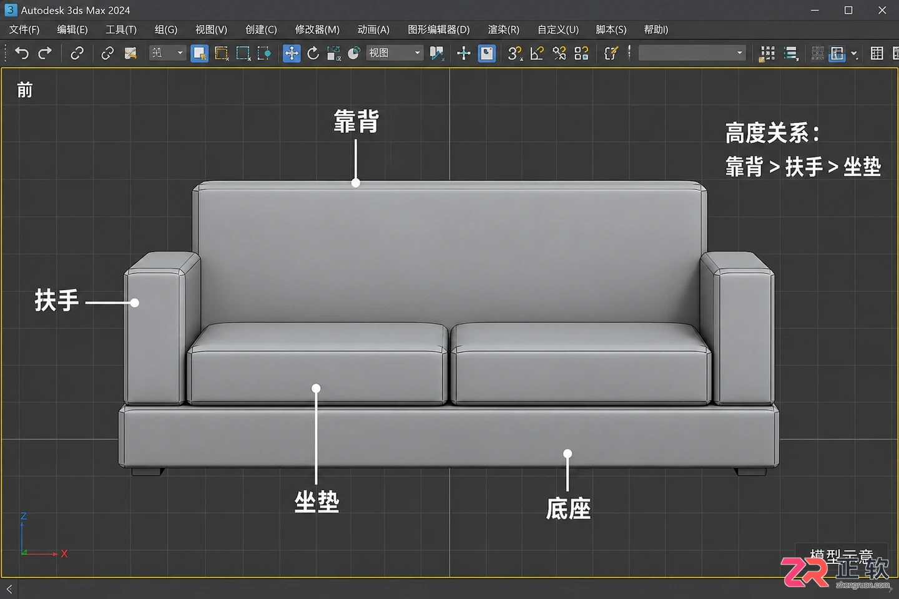Viewport: 899px width, 599px height.
Task: Click the Select and Place icon
Action: point(354,53)
